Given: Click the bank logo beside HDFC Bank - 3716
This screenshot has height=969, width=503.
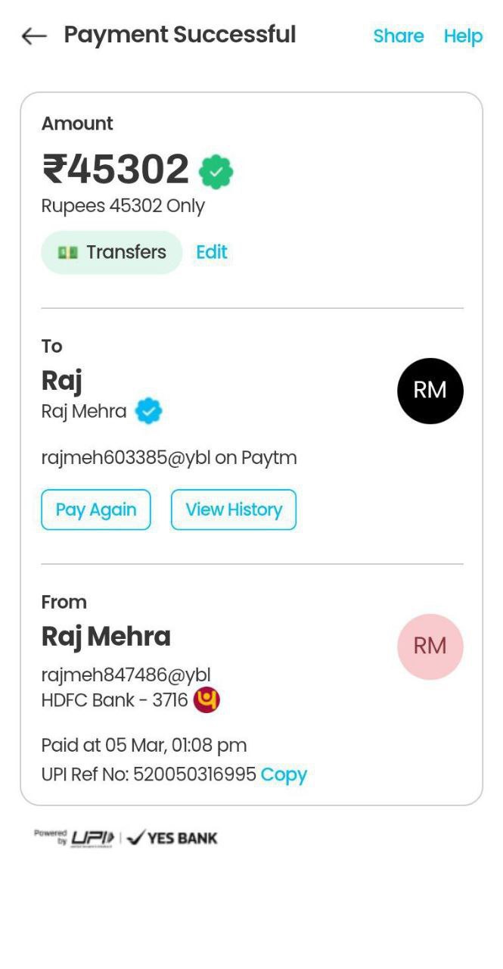Looking at the screenshot, I should [206, 700].
